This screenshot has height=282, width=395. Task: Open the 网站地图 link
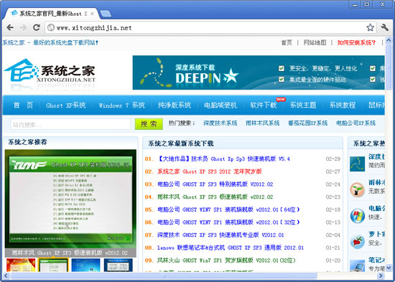[315, 42]
